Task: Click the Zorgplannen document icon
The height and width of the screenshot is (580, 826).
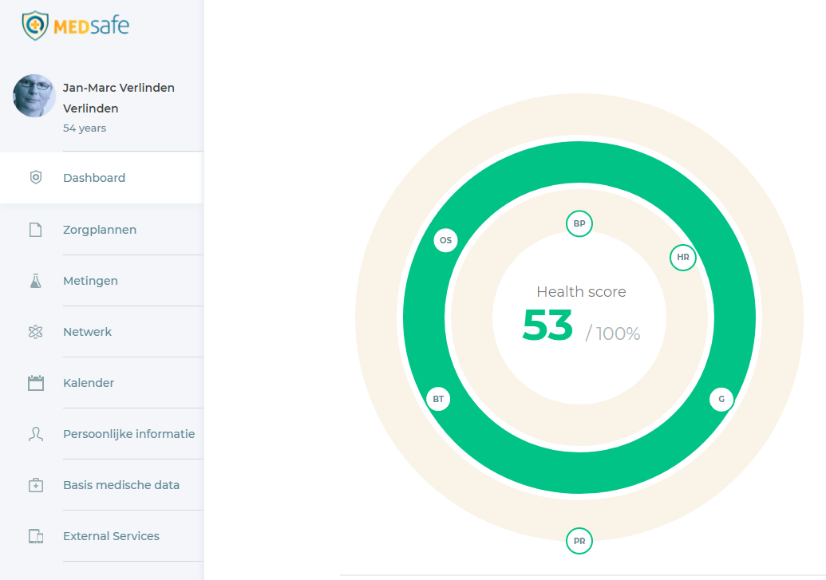Action: pyautogui.click(x=35, y=230)
